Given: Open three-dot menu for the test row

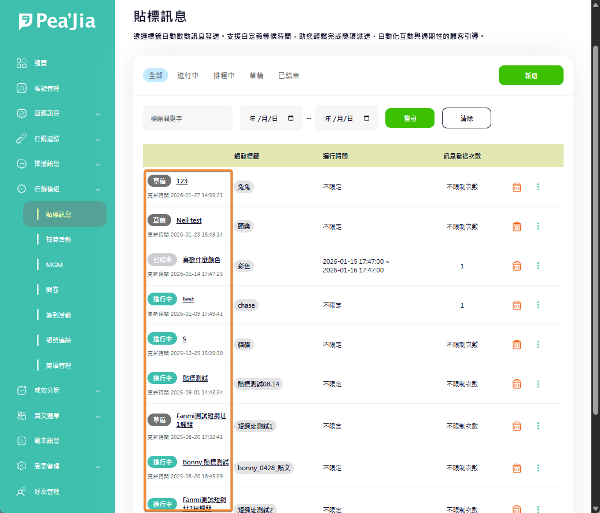Looking at the screenshot, I should 538,305.
